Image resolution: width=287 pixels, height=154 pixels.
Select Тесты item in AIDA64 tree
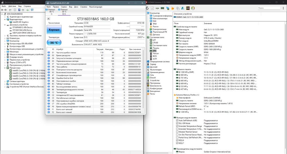[x=152, y=94]
